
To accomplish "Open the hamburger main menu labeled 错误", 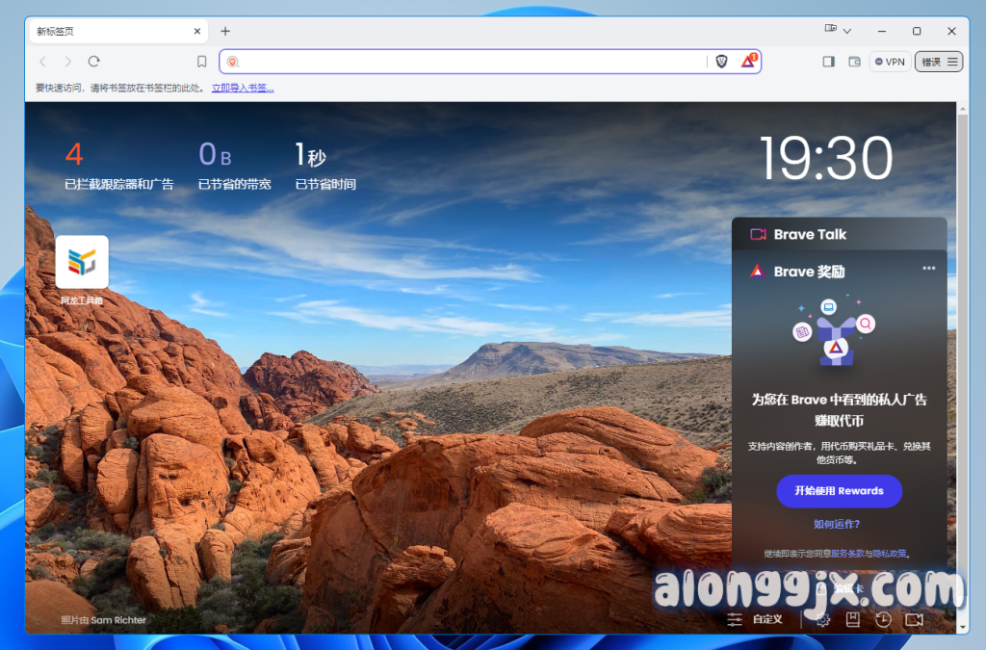I will pos(939,62).
